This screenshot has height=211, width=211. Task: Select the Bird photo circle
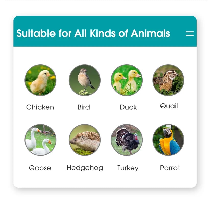point(84,80)
